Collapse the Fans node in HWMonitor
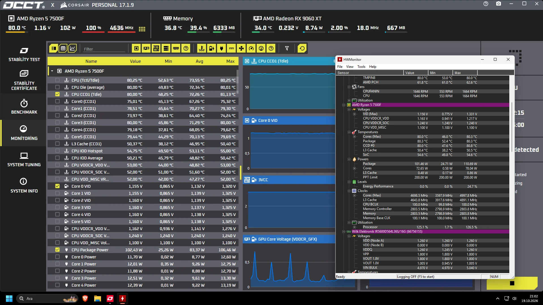Viewport: 543px width, 305px height. tap(349, 87)
